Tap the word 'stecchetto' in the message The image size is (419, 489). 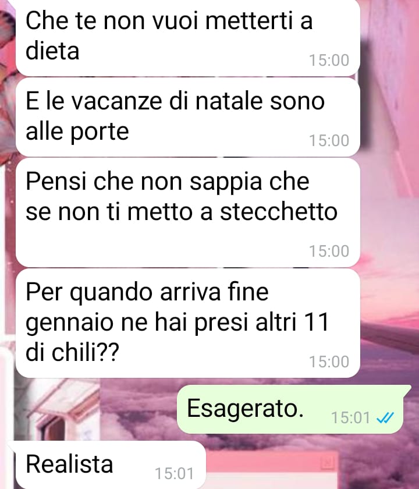(279, 211)
